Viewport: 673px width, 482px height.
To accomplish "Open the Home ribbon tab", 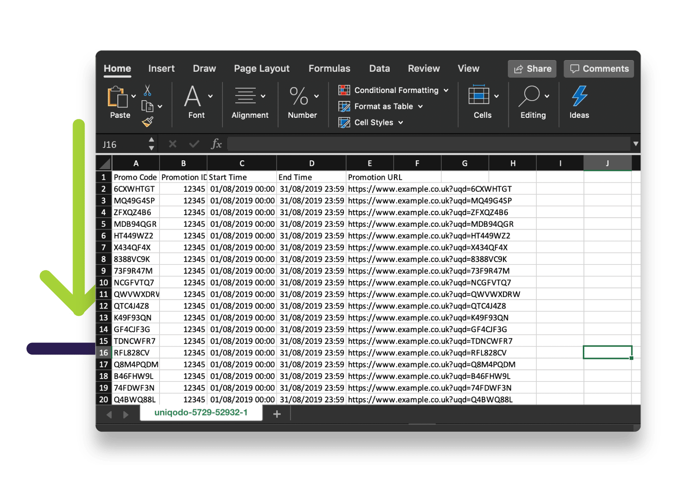I will (x=117, y=69).
